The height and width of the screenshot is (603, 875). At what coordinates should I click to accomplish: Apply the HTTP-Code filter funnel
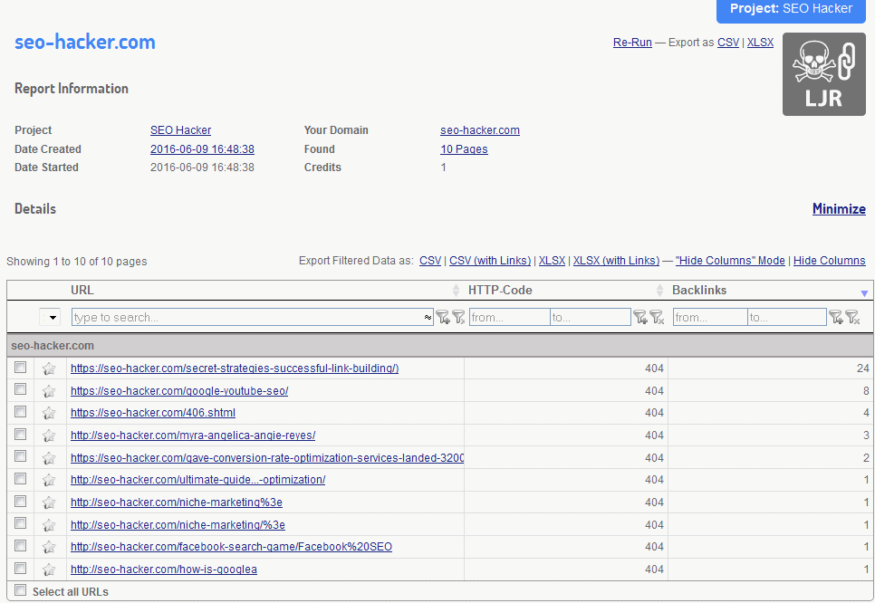pos(641,317)
